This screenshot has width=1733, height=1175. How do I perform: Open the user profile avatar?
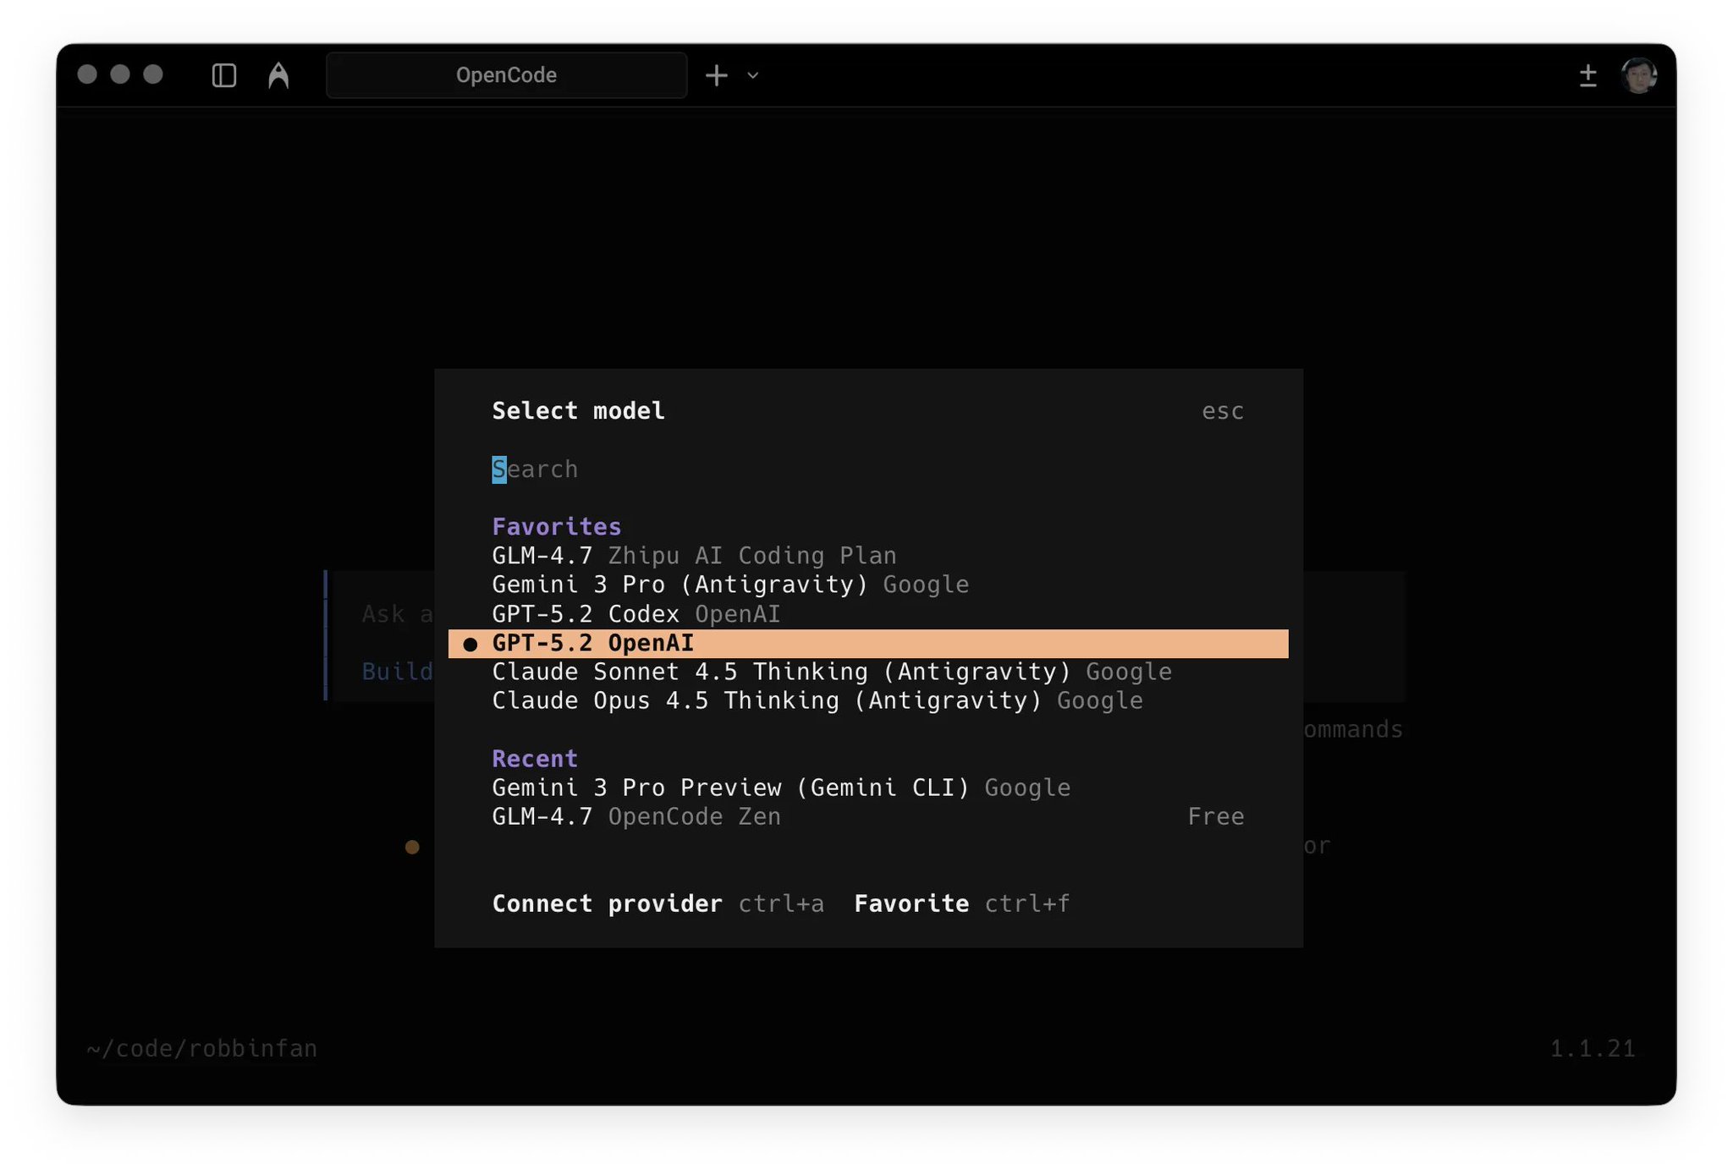1640,75
